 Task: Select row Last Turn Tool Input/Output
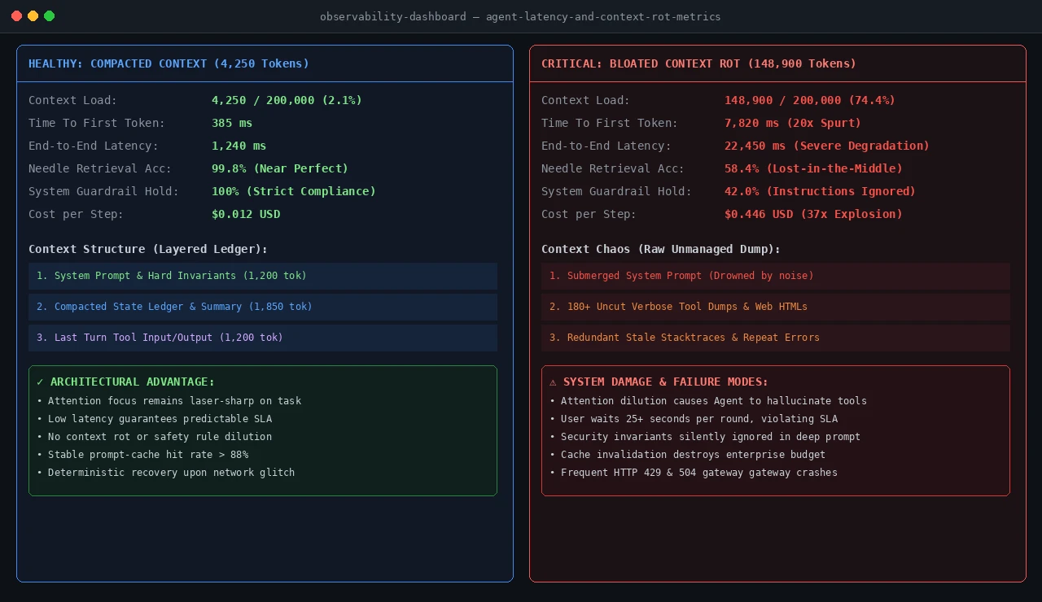tap(263, 338)
